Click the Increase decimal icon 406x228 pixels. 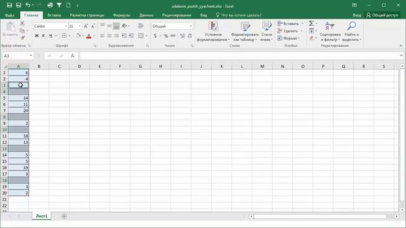(x=183, y=35)
